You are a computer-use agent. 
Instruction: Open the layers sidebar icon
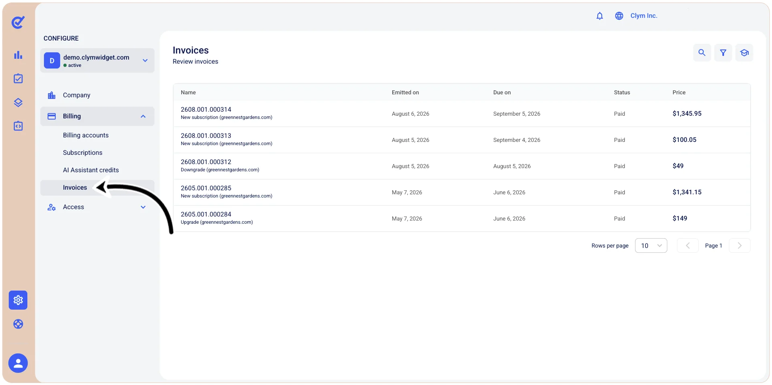coord(18,102)
